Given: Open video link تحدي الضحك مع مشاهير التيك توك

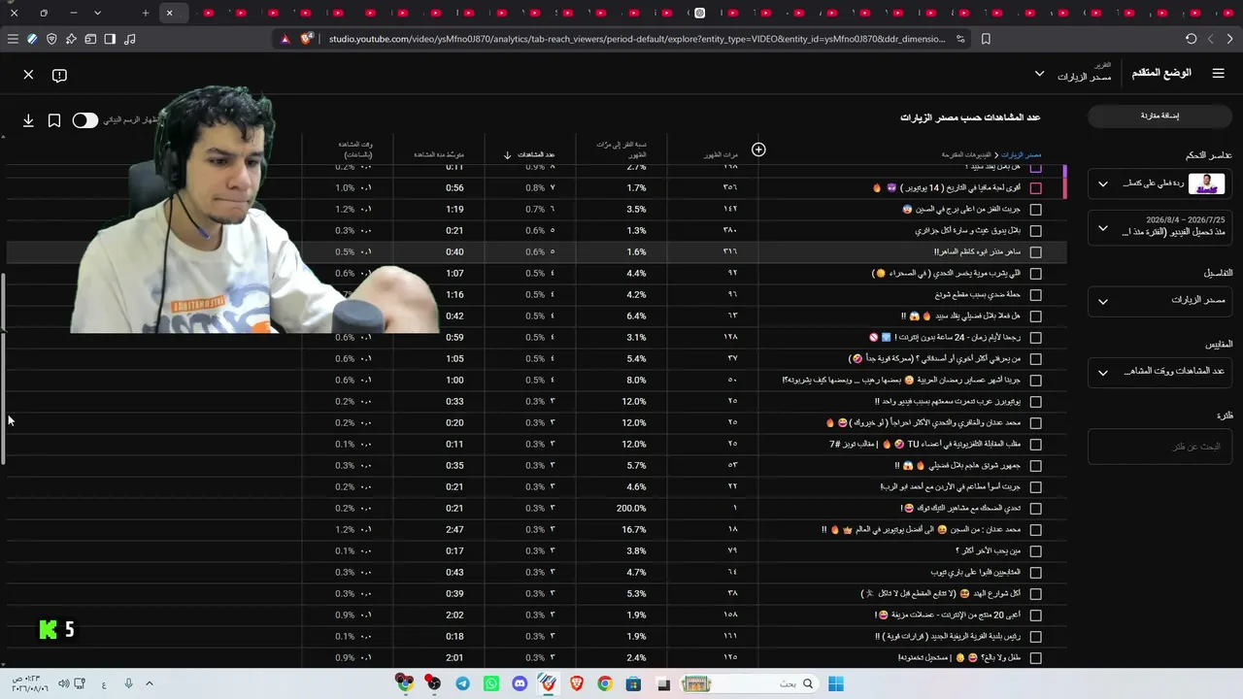Looking at the screenshot, I should pos(959,509).
